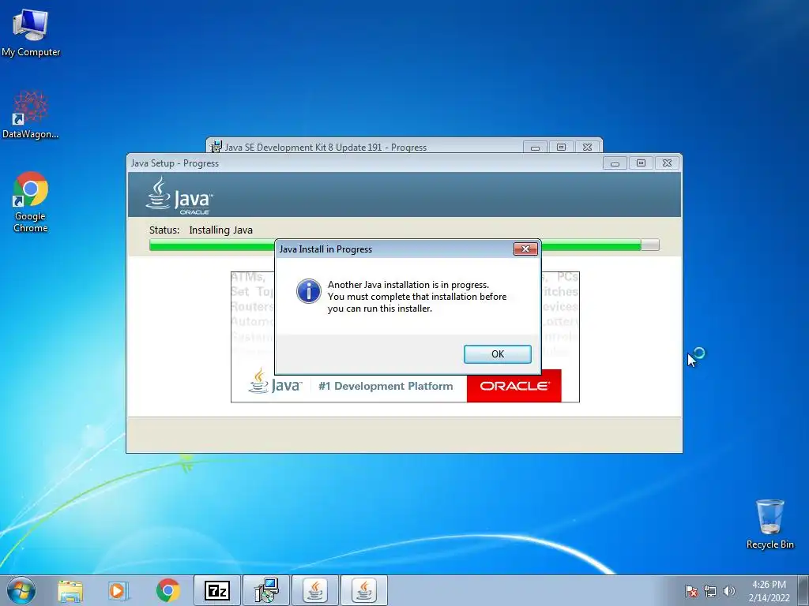This screenshot has width=809, height=606.
Task: Maximize the Java SE Development Kit window
Action: tap(562, 148)
